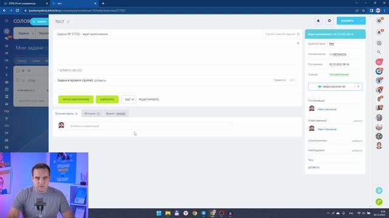The width and height of the screenshot is (389, 218).
Task: Click Добавить link next to task in project
Action: pos(100,81)
